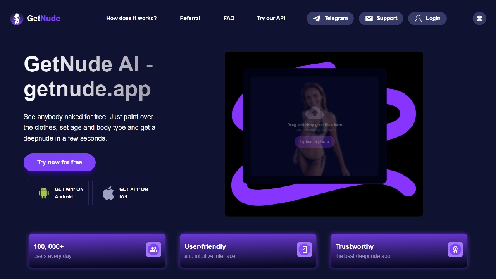Image resolution: width=496 pixels, height=279 pixels.
Task: Click the Android robot icon
Action: [x=44, y=193]
